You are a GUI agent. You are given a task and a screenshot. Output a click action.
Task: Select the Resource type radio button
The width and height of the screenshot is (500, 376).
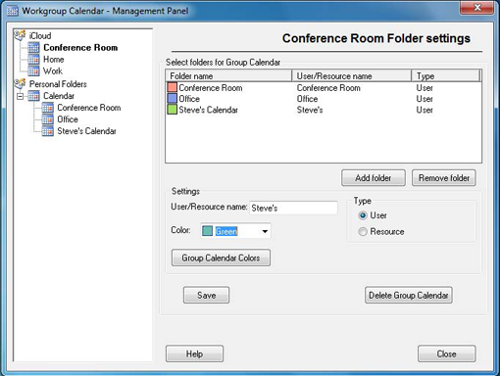[x=363, y=231]
